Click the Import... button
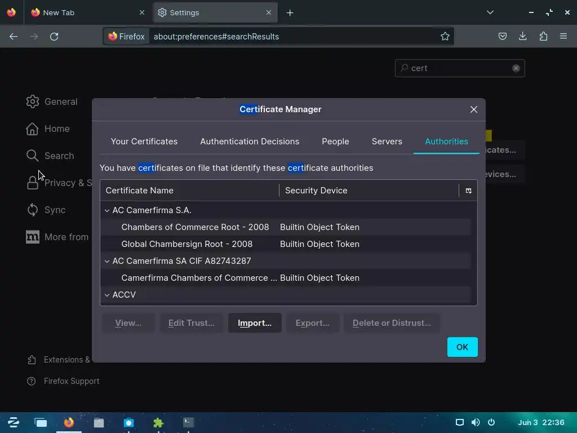 [255, 323]
